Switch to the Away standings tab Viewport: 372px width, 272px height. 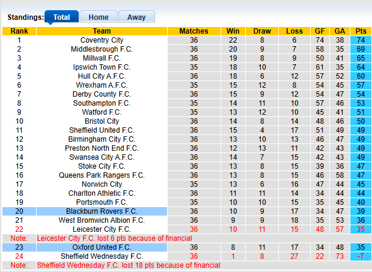point(136,17)
